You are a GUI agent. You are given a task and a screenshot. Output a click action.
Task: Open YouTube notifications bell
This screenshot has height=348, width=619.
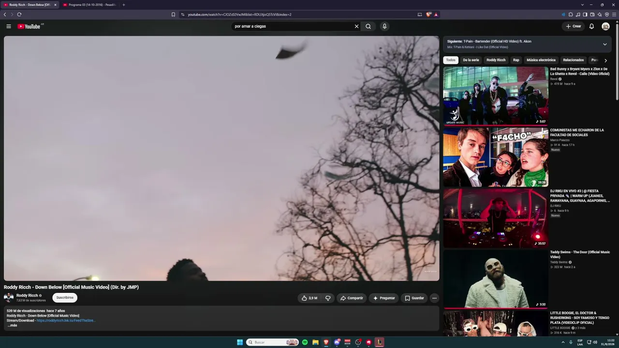click(591, 27)
